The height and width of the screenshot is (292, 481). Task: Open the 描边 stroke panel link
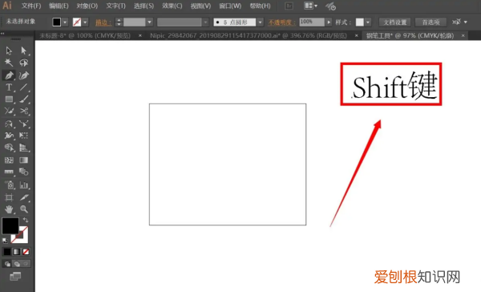(103, 22)
